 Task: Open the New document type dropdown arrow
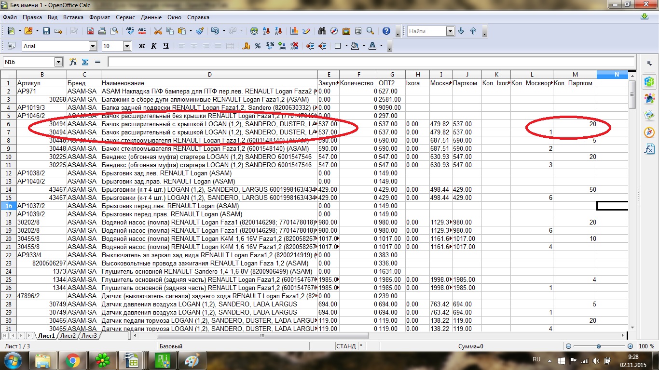click(x=20, y=31)
